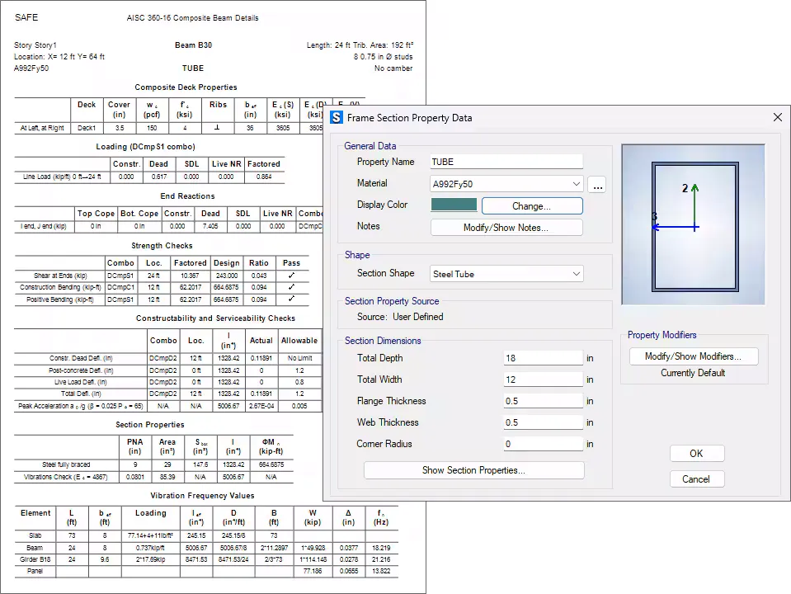Image resolution: width=791 pixels, height=594 pixels.
Task: Click the Corner Radius input field
Action: click(543, 444)
